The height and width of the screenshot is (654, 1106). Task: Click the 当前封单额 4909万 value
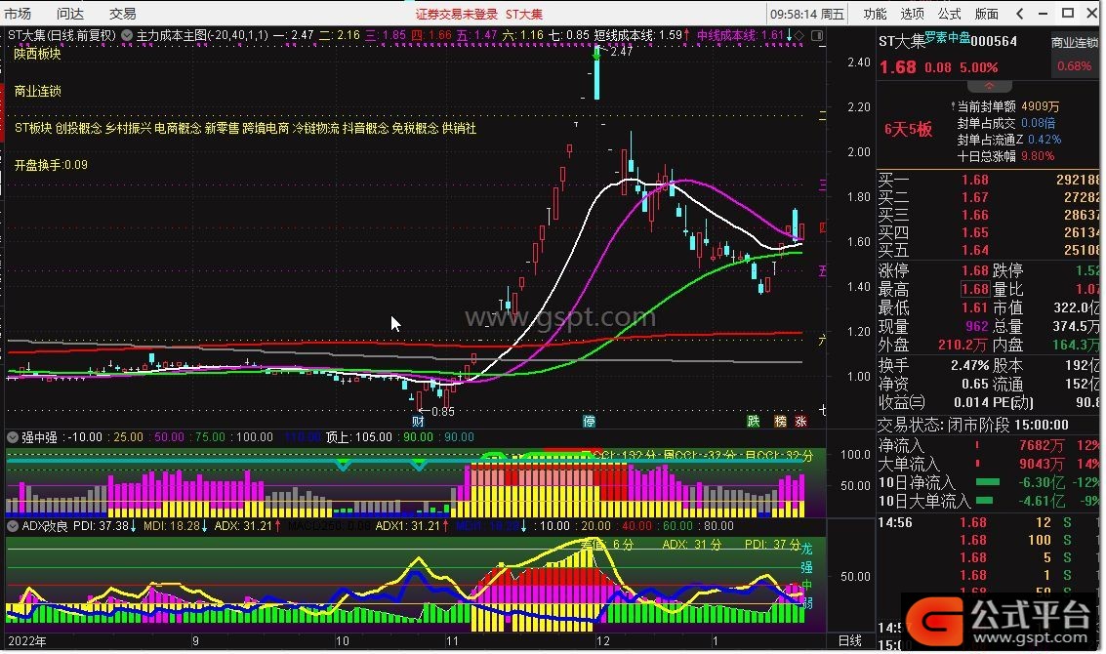click(x=1041, y=106)
